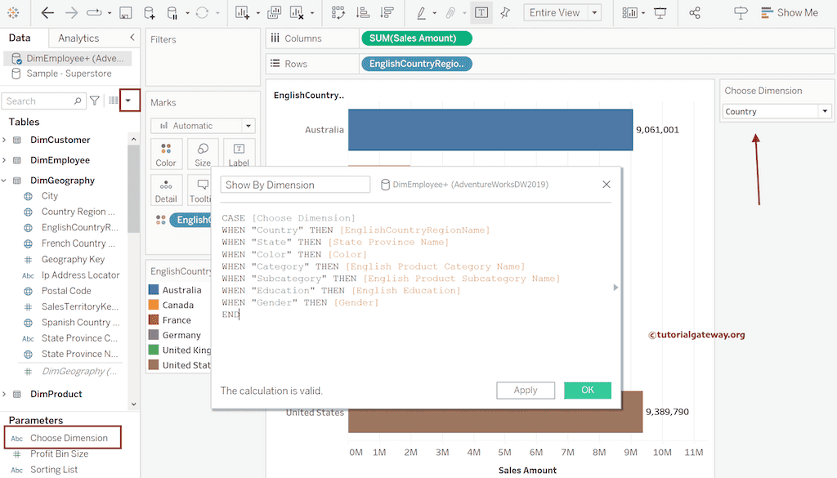837x478 pixels.
Task: Click the data pane Search field
Action: click(44, 101)
